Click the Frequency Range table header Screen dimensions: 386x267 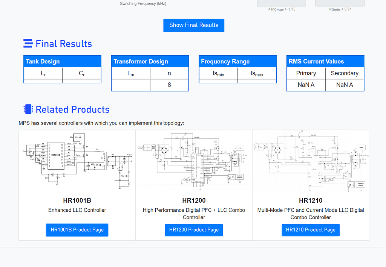pyautogui.click(x=237, y=62)
